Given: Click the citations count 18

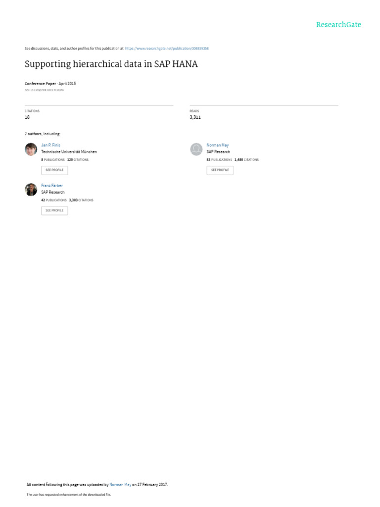Looking at the screenshot, I should point(27,117).
